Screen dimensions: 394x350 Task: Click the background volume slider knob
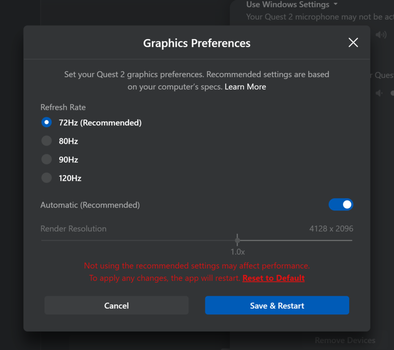[392, 93]
